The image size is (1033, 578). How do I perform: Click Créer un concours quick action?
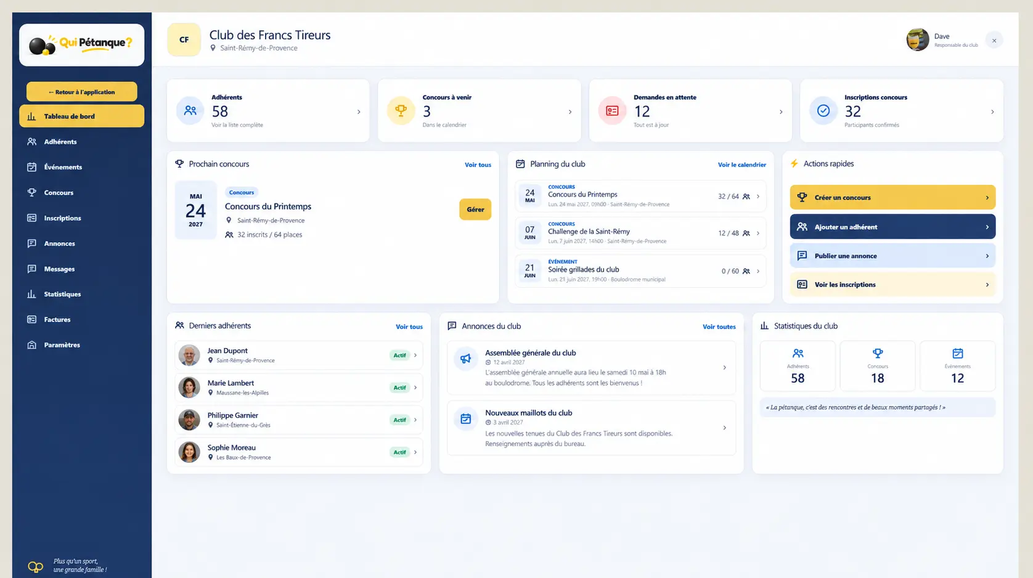point(892,197)
